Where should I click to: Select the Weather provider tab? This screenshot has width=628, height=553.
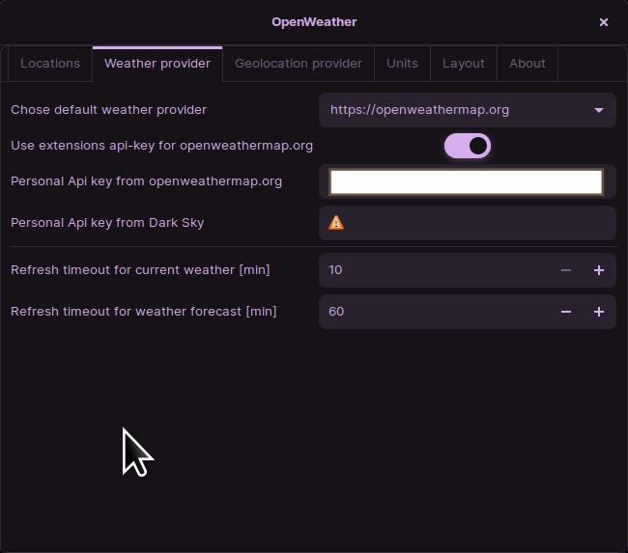157,64
